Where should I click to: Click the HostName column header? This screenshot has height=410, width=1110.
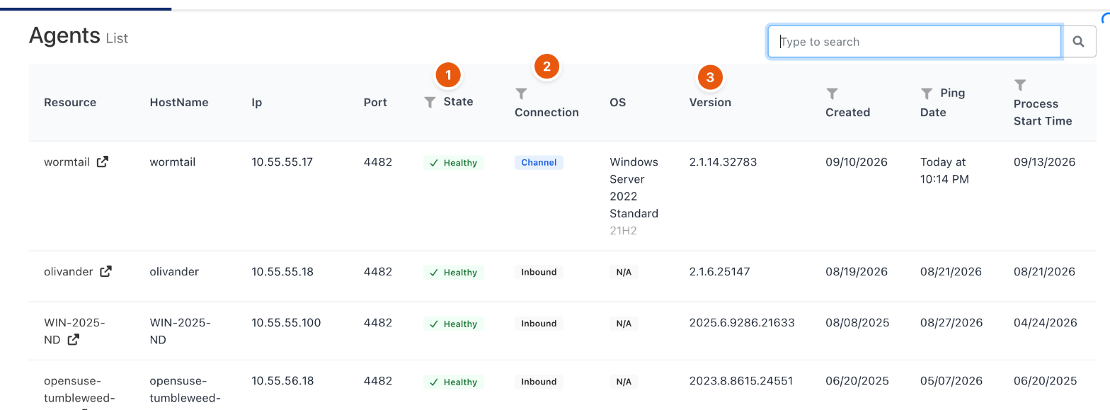[x=179, y=102]
